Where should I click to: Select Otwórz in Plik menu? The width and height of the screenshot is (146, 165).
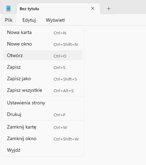43,55
